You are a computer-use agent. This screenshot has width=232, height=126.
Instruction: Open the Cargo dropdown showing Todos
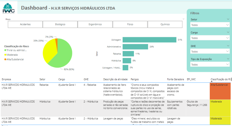(210, 38)
